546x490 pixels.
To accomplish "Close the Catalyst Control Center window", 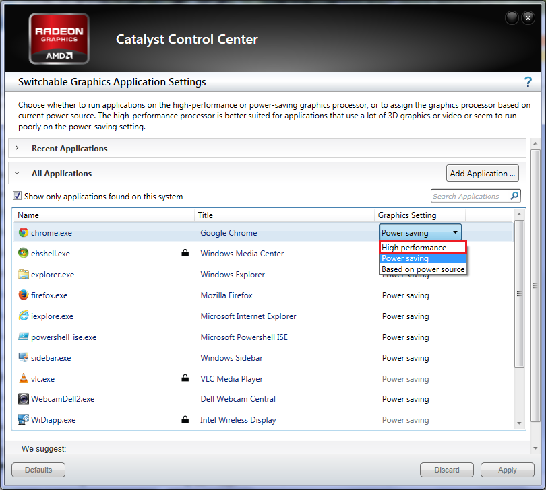I will point(528,17).
